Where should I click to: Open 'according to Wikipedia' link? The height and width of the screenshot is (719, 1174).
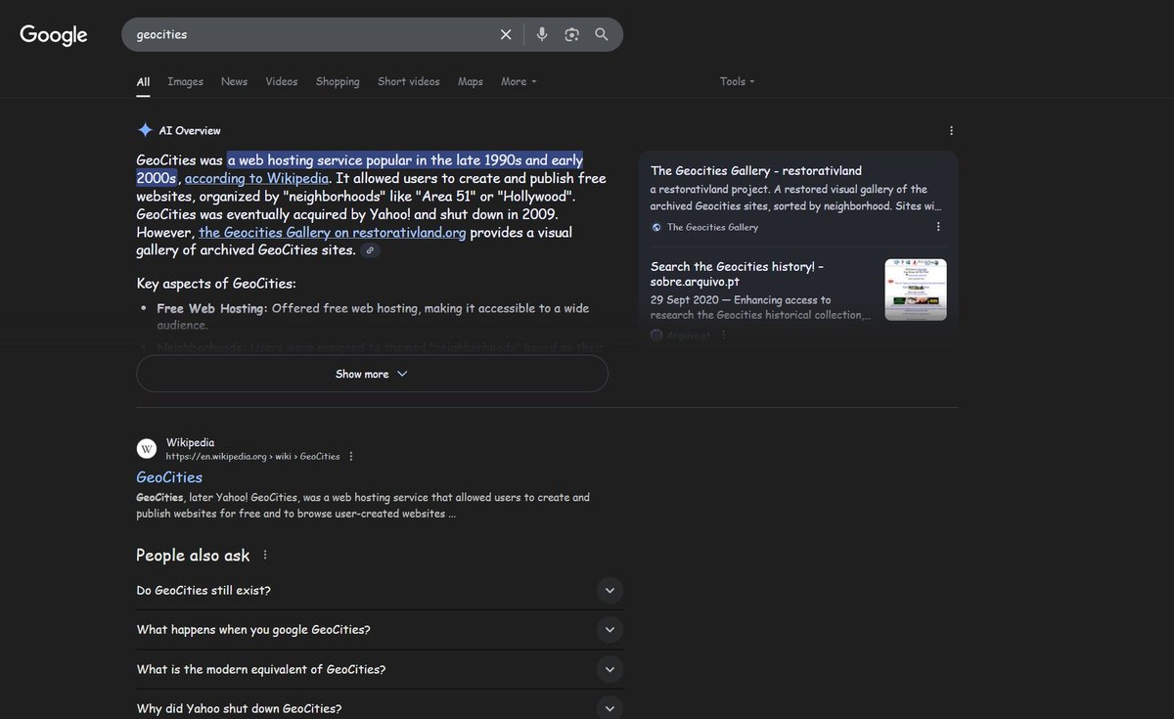coord(256,178)
